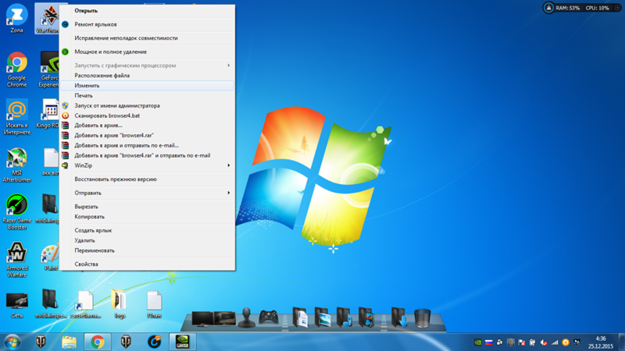This screenshot has height=351, width=625.
Task: Choose Ремонт ярлыков in the context menu
Action: coord(147,24)
